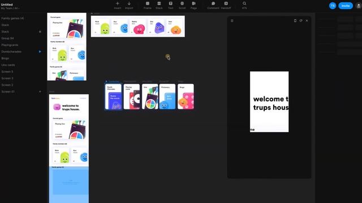The image size is (362, 203).
Task: Open the Insert menu in toolbar
Action: pos(117,5)
